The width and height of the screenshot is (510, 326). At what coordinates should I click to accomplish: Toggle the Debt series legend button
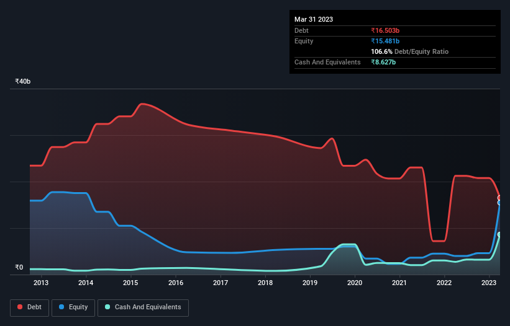coord(30,307)
